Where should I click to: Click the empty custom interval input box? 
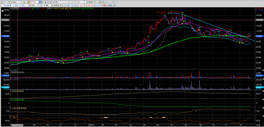click(x=81, y=2)
